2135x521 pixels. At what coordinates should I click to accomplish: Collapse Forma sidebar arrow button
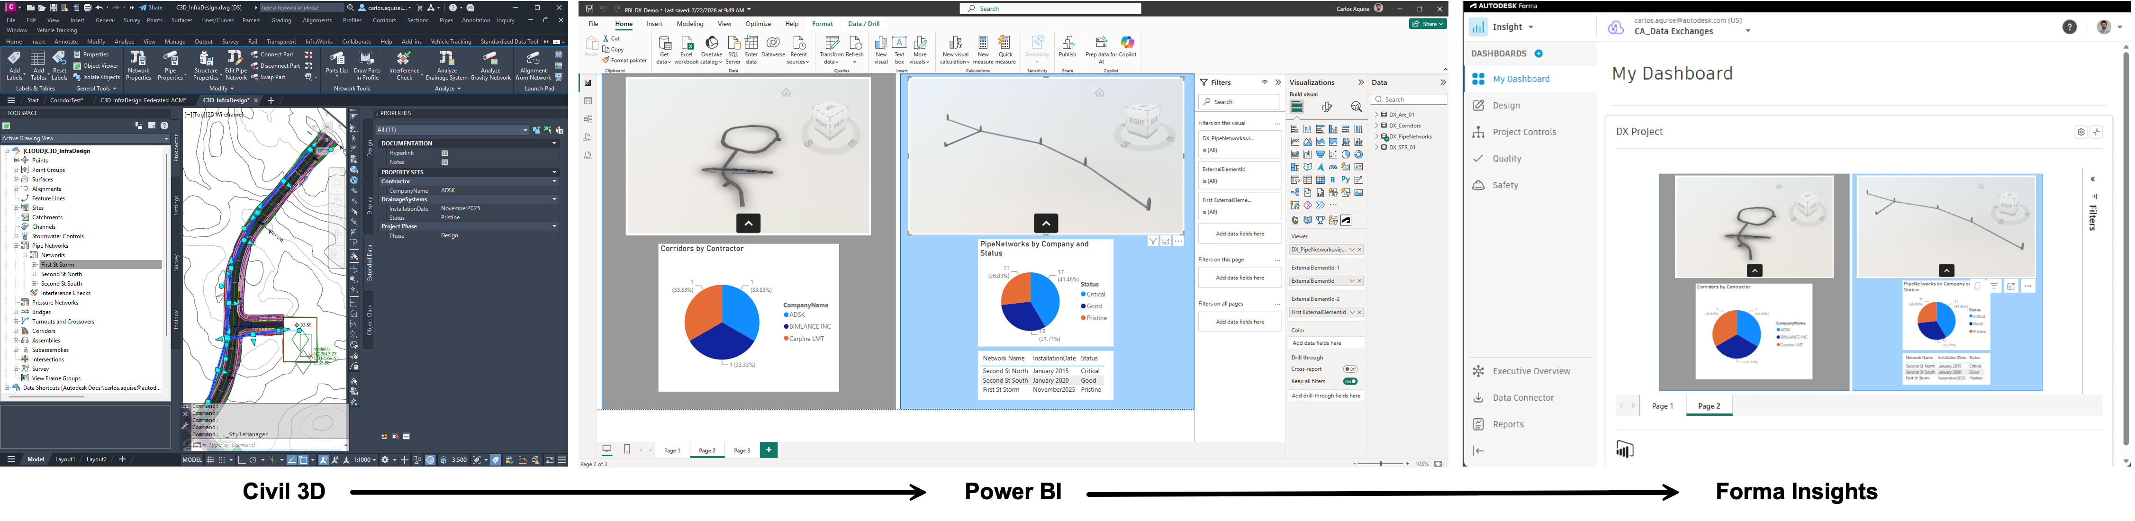(x=1479, y=450)
